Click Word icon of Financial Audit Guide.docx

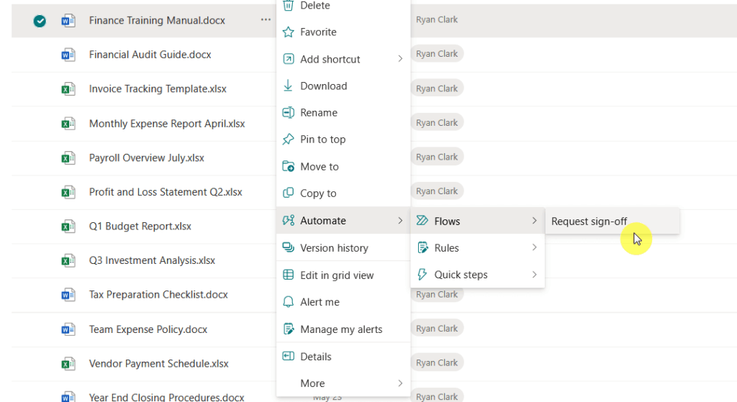tap(68, 55)
